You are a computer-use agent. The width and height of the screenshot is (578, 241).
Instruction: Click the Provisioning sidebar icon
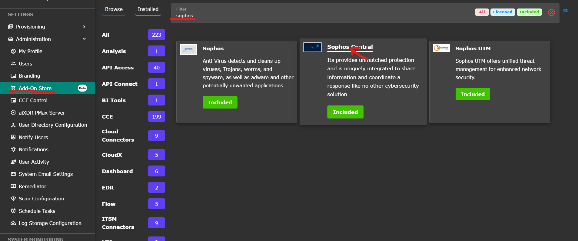coord(11,27)
